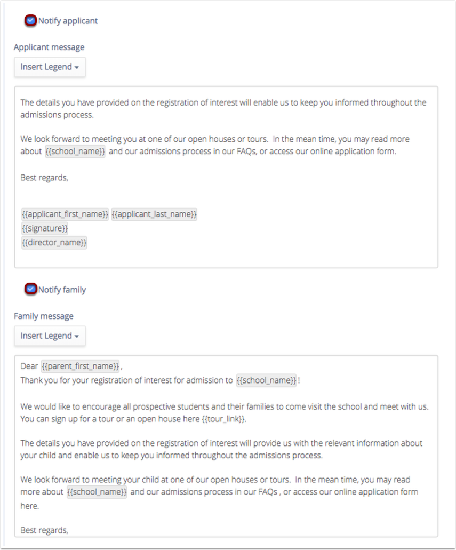Click {{school_name}} tag after 'more about' in family message
Viewport: 456px width, 550px height.
click(x=97, y=492)
